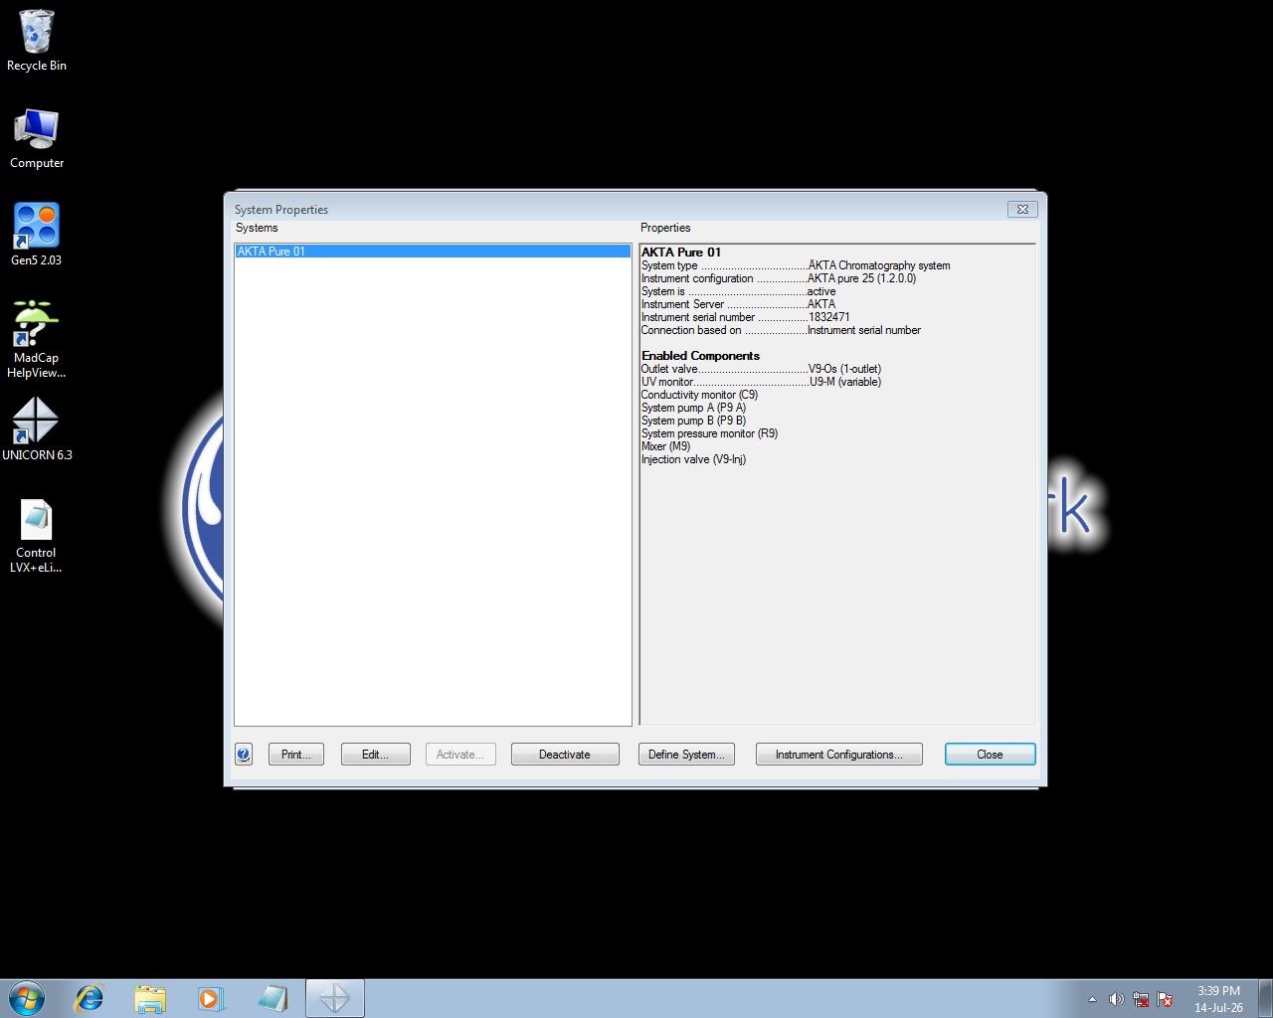Launch Internet Explorer from the taskbar
The image size is (1273, 1018).
click(x=90, y=998)
